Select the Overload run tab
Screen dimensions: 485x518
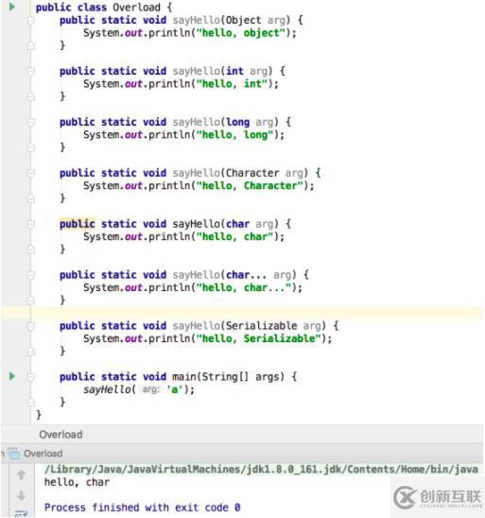click(43, 454)
